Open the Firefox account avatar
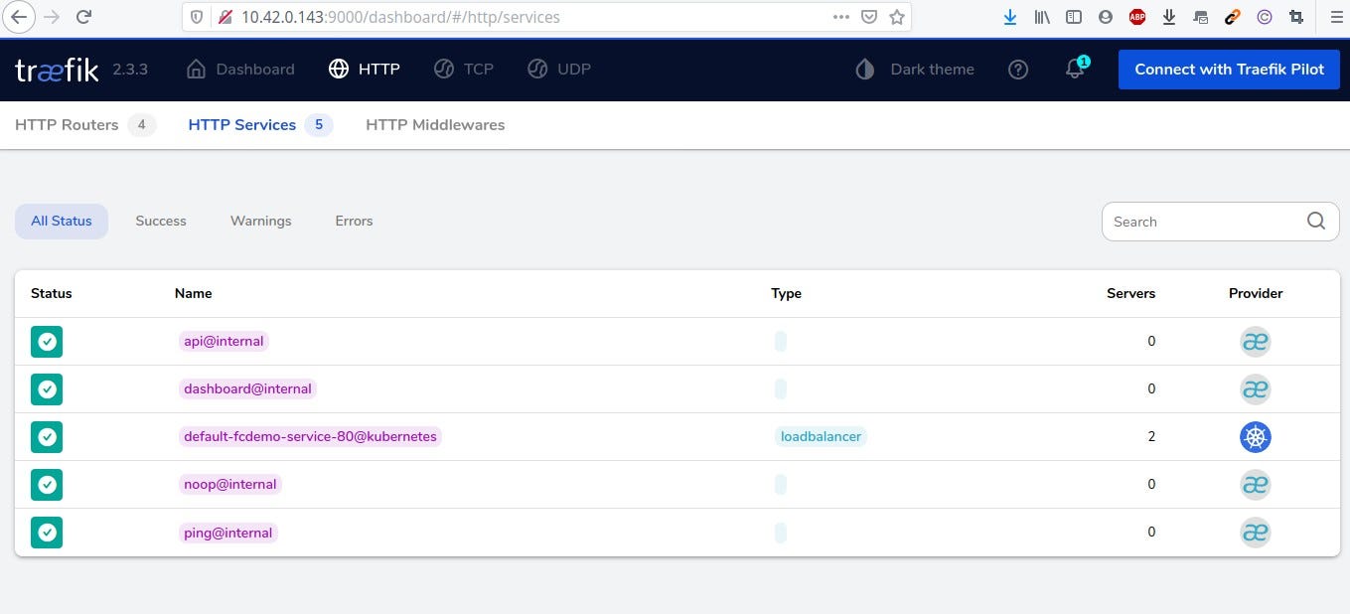This screenshot has height=614, width=1350. point(1105,17)
